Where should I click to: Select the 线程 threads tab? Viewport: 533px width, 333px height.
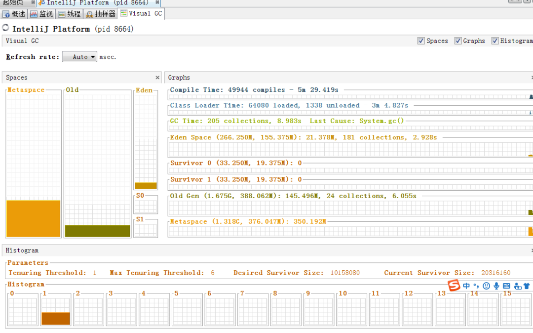[x=69, y=14]
